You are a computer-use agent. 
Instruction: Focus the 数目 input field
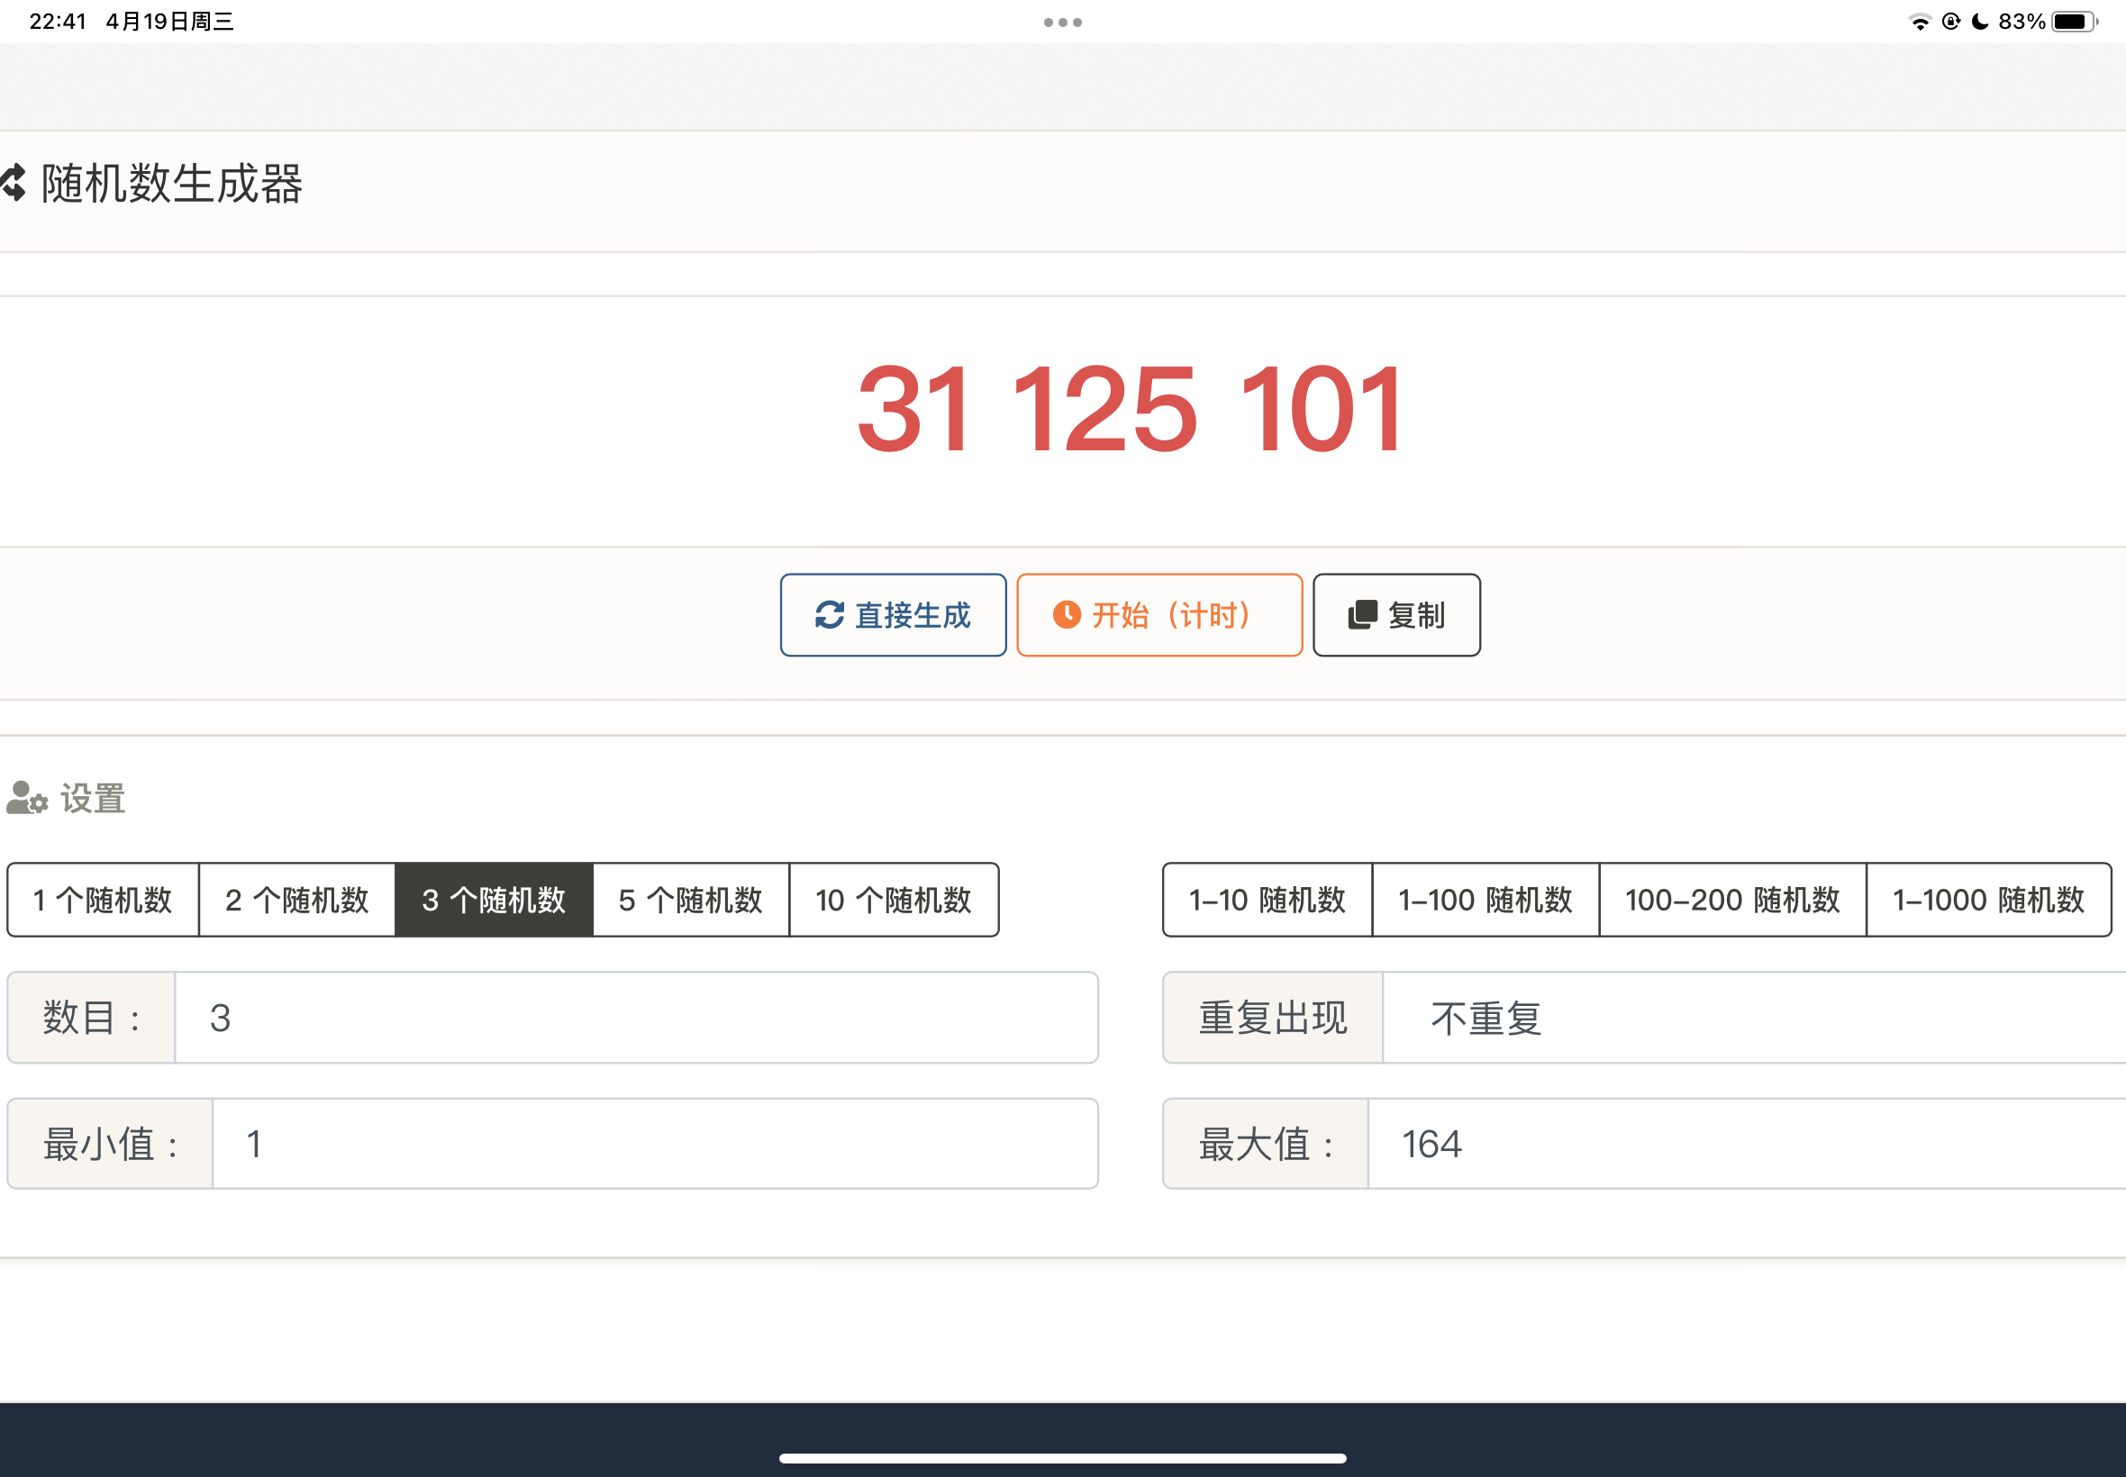click(636, 1018)
